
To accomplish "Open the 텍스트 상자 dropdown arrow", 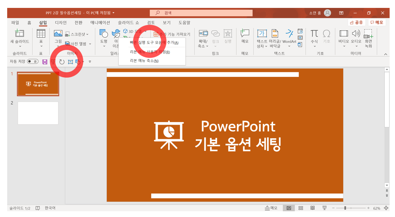I will [x=266, y=46].
